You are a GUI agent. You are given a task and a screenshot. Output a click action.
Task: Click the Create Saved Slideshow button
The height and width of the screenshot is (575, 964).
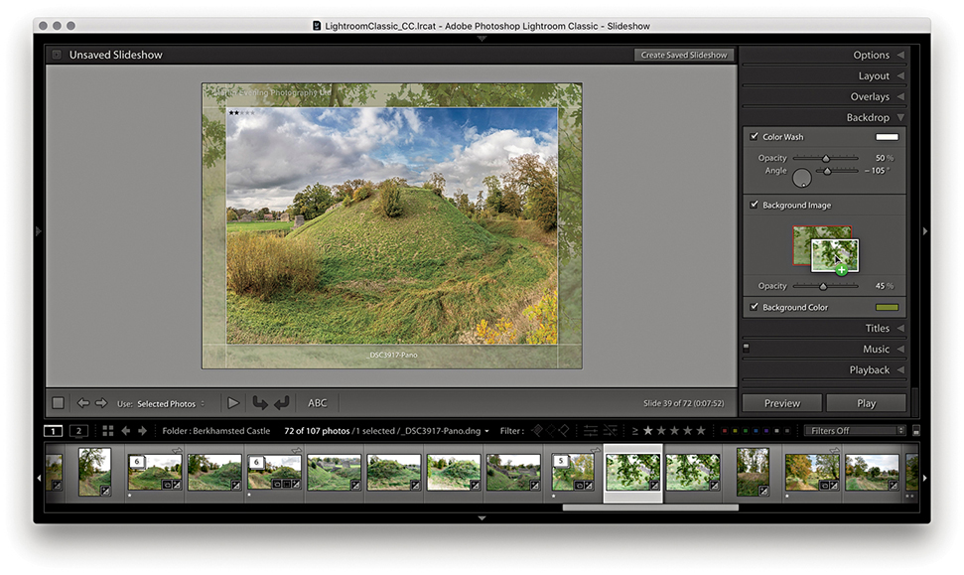click(683, 56)
